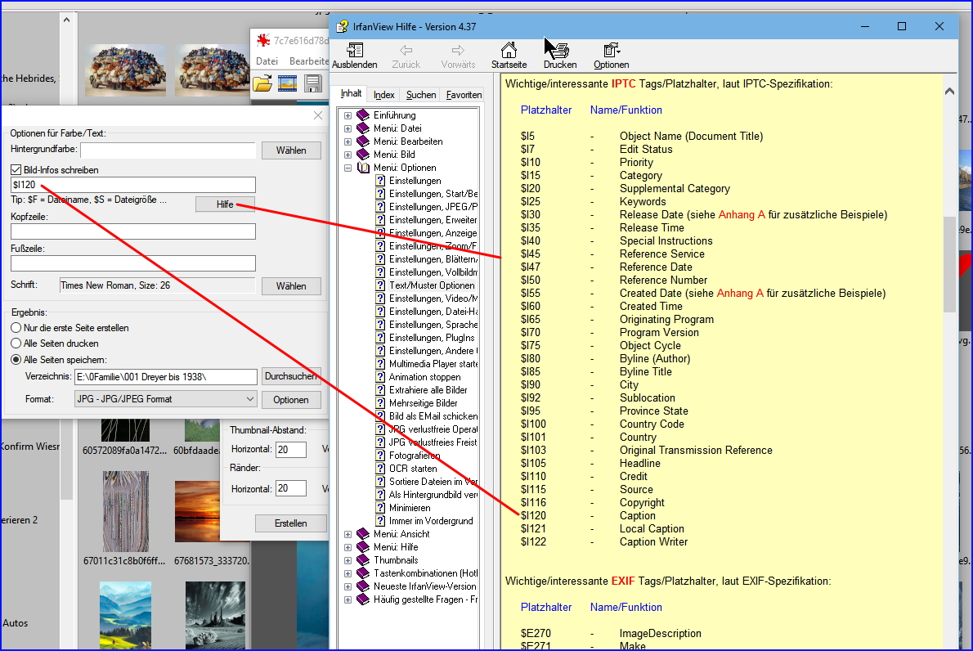973x651 pixels.
Task: Expand the Menü: Bearbeiten tree node
Action: click(x=347, y=141)
